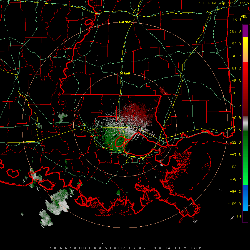The image size is (250, 250).
Task: Pick the blue segment of the color bar
Action: [x=245, y=198]
